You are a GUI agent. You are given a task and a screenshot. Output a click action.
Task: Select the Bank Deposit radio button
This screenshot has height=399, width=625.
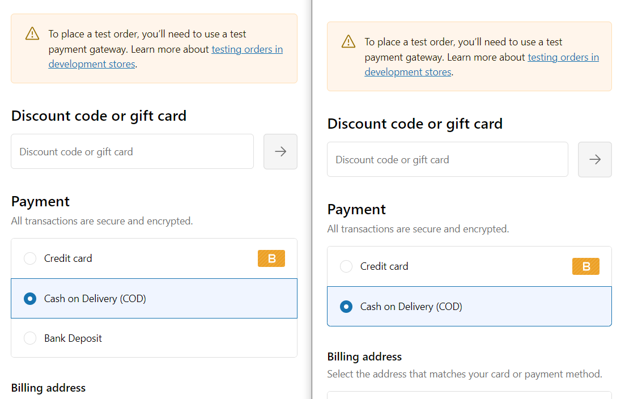30,338
